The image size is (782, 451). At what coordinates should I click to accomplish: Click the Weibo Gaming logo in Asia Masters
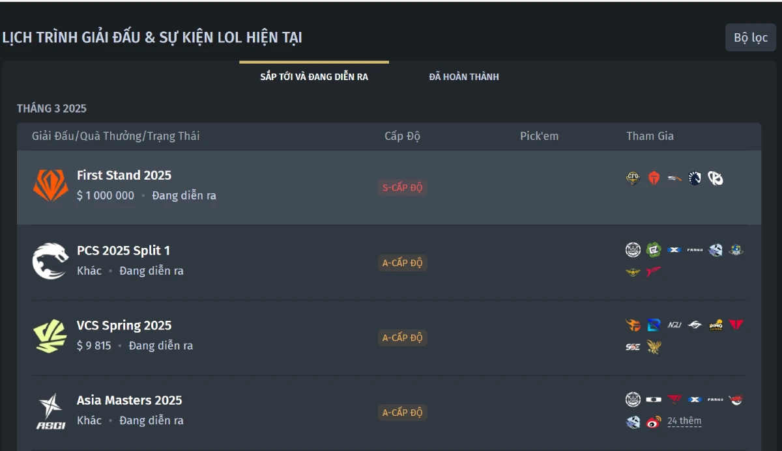(x=654, y=422)
